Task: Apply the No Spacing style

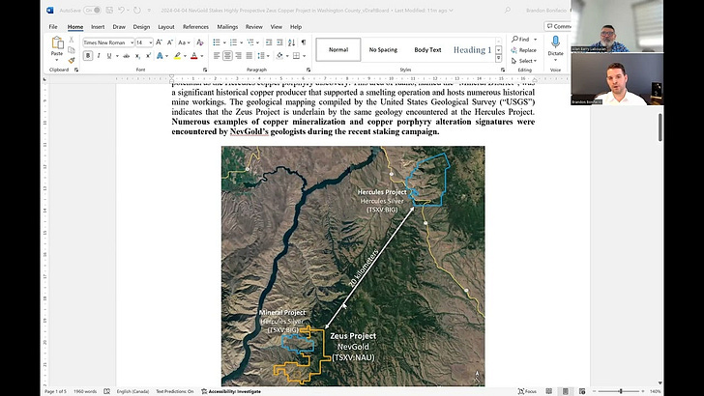Action: click(x=383, y=50)
